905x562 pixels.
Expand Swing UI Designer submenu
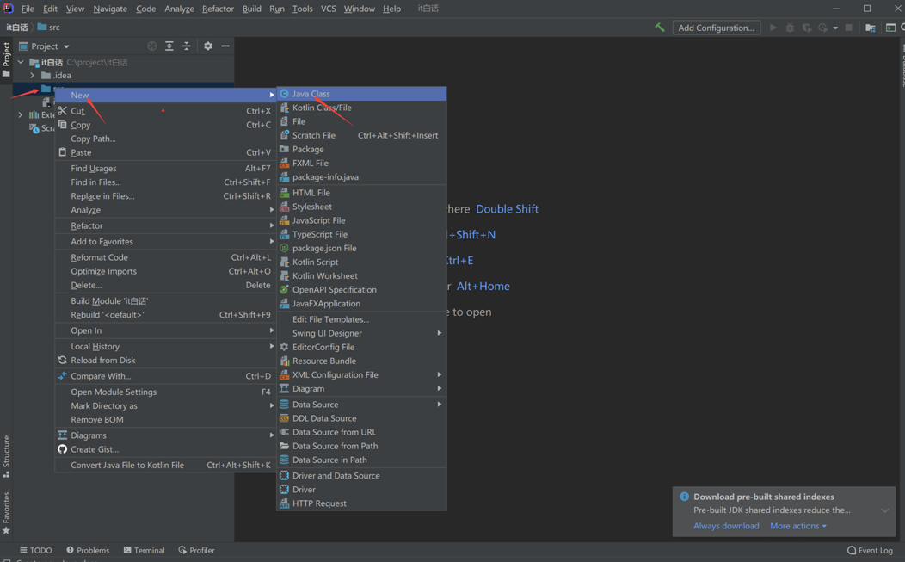(x=362, y=333)
